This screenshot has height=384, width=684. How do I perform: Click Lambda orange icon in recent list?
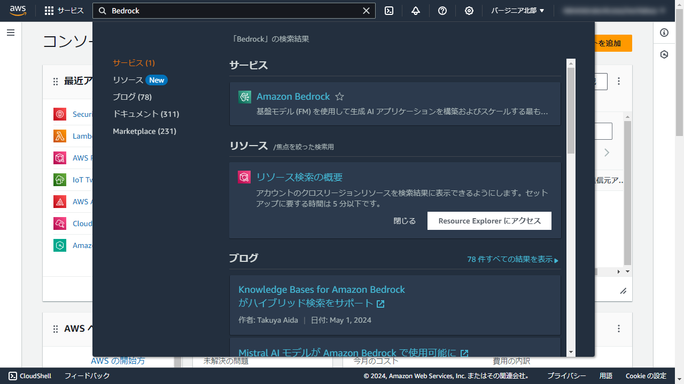click(x=60, y=136)
